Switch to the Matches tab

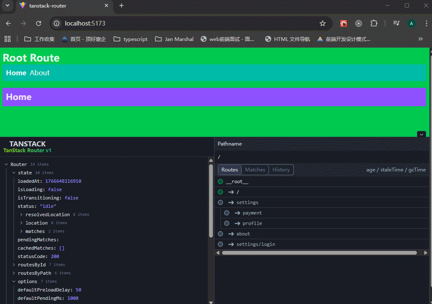click(255, 170)
